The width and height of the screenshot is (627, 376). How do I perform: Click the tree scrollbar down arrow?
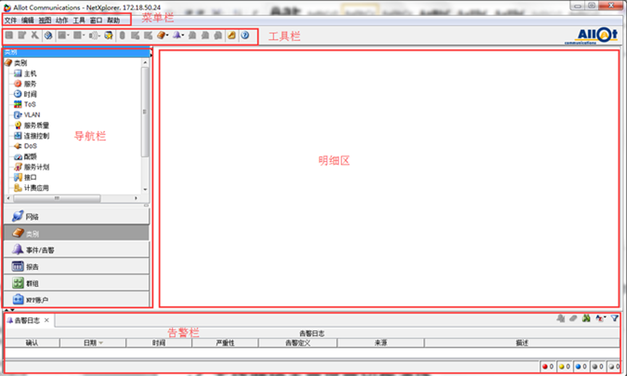click(x=145, y=189)
